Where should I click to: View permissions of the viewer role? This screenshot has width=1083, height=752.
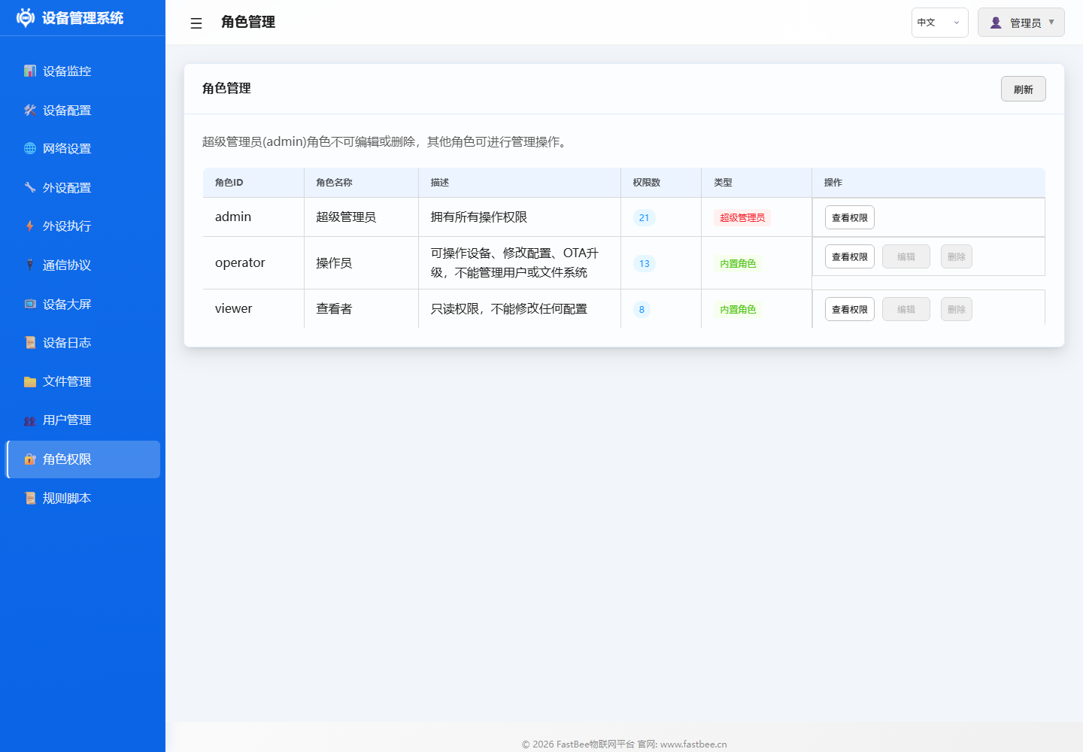[x=849, y=309]
